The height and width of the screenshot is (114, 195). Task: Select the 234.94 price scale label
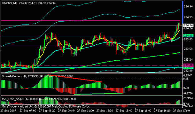tap(188, 7)
